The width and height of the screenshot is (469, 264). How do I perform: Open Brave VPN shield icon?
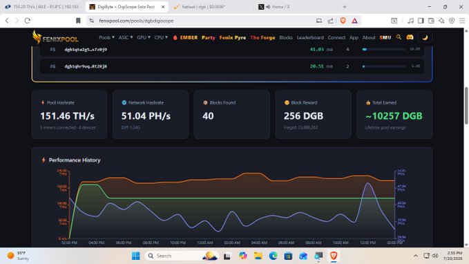point(452,21)
